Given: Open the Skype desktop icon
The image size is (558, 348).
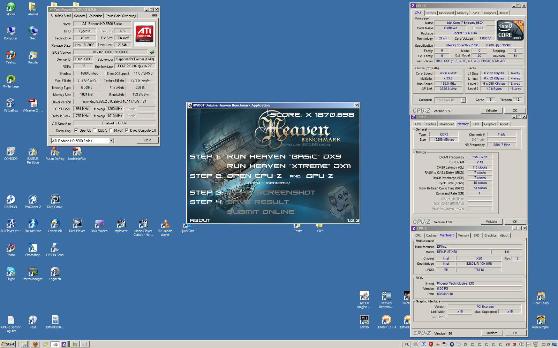Looking at the screenshot, I should pos(11,274).
